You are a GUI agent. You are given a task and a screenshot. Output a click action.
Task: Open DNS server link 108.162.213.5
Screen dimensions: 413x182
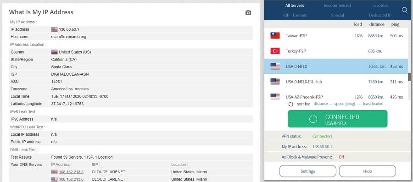pos(71,172)
